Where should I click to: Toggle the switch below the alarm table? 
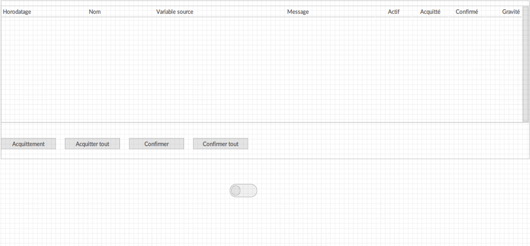[243, 190]
